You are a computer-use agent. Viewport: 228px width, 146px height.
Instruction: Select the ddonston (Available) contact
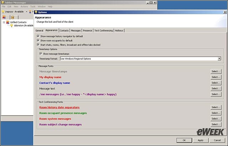(x=24, y=26)
